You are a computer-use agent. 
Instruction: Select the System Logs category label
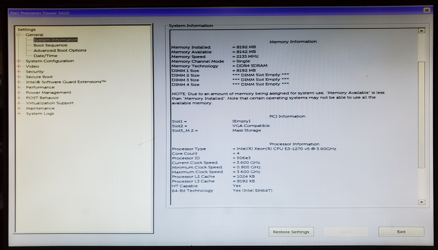click(40, 114)
